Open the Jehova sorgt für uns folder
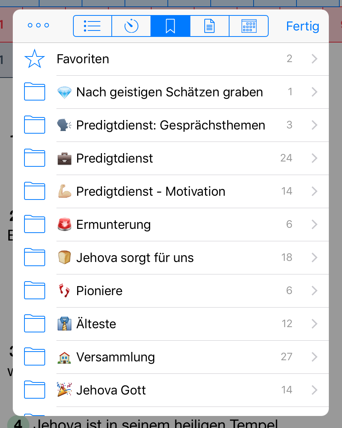Image resolution: width=342 pixels, height=428 pixels. click(x=135, y=258)
